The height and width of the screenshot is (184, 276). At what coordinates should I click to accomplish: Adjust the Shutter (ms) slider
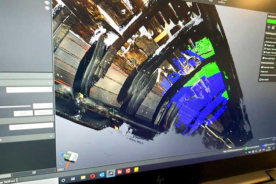[268, 75]
